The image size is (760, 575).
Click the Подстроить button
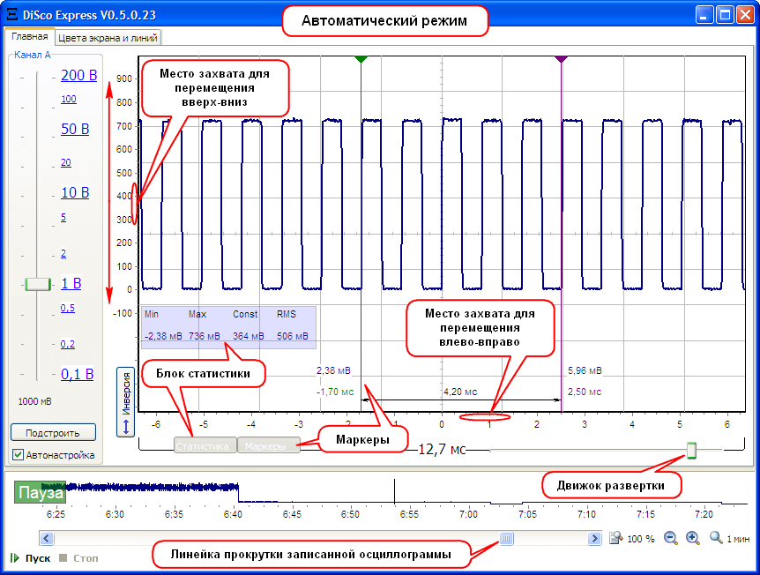53,433
